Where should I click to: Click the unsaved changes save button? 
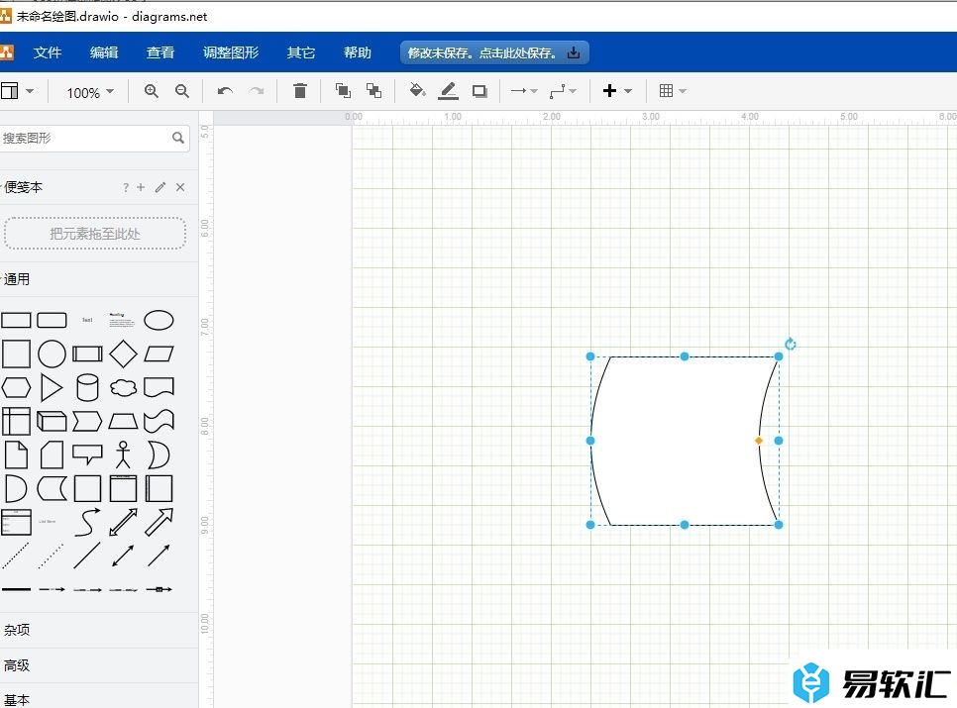494,52
